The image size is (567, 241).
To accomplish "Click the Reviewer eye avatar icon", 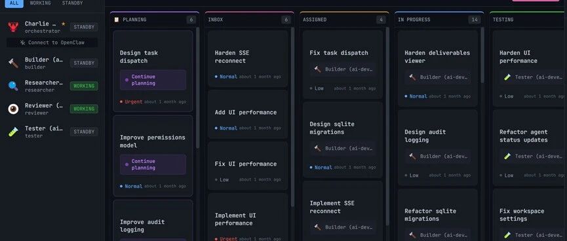I will [13, 109].
